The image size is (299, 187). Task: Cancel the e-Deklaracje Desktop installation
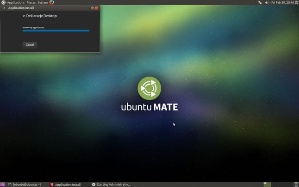tap(30, 45)
